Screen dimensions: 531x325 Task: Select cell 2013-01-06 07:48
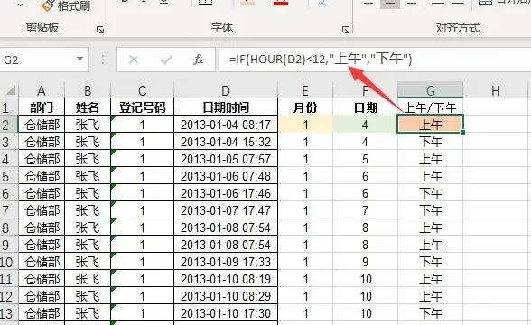(226, 176)
